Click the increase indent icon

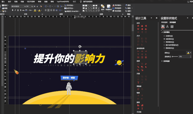(x=58, y=6)
